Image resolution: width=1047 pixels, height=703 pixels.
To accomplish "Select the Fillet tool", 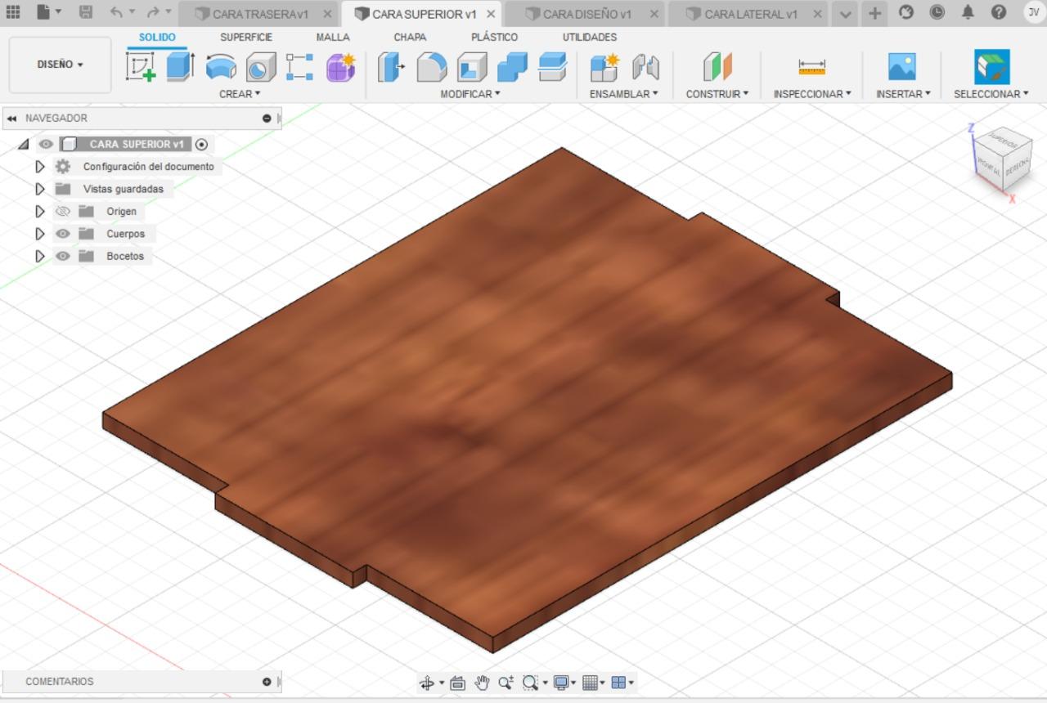I will point(431,67).
